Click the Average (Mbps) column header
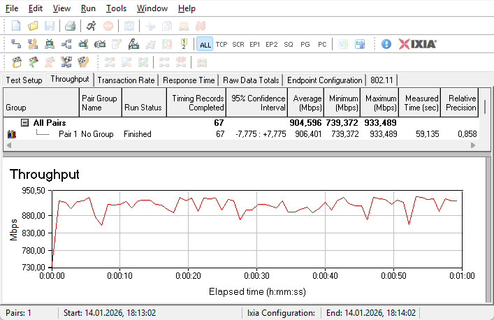This screenshot has height=320, width=494. point(307,103)
